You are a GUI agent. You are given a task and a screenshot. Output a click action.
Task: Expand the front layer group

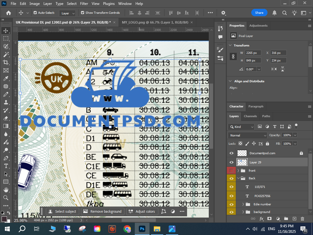(238, 170)
